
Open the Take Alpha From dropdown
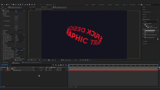(x=20, y=36)
